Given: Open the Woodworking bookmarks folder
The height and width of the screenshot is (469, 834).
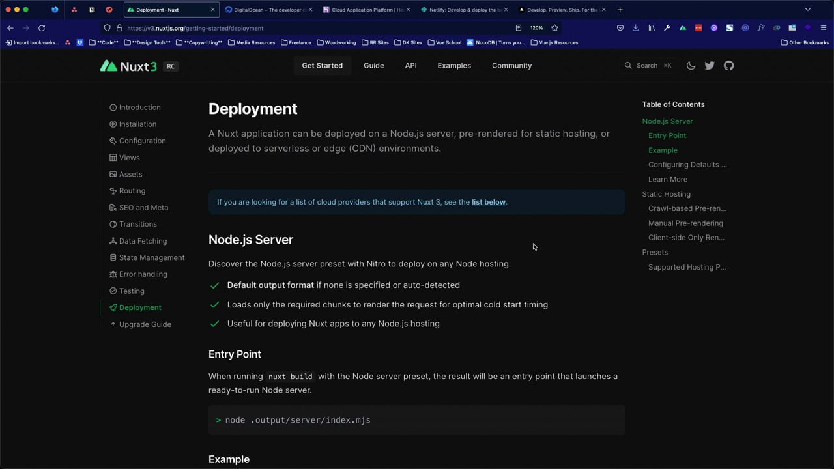Looking at the screenshot, I should (x=336, y=42).
